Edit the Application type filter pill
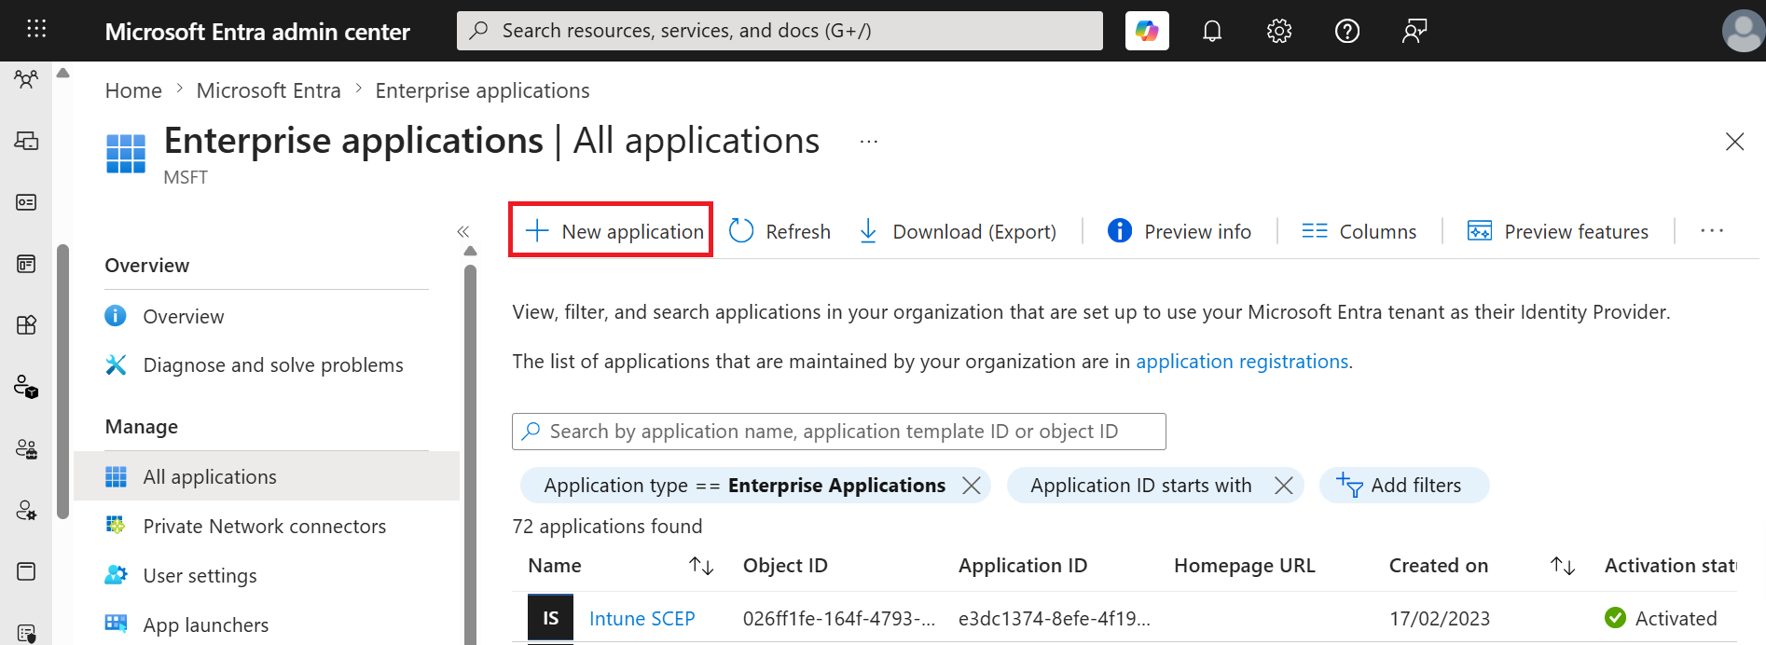 click(744, 486)
